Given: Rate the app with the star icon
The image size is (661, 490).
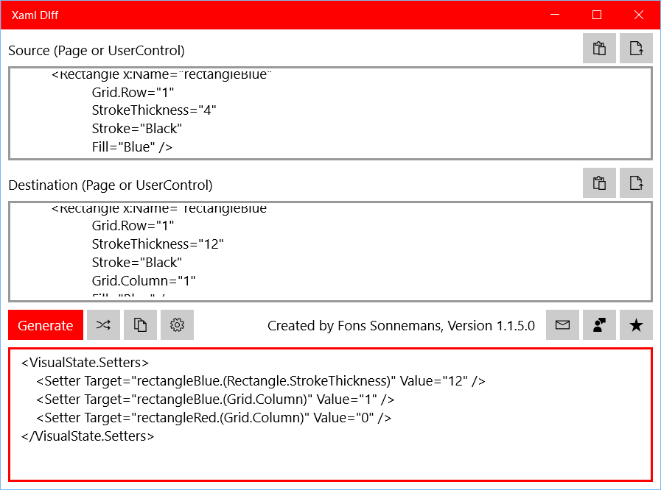Looking at the screenshot, I should [636, 324].
